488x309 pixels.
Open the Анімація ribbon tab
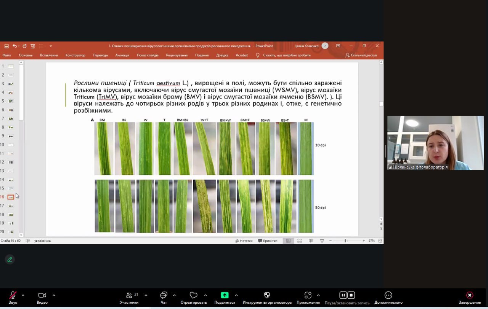coord(122,55)
